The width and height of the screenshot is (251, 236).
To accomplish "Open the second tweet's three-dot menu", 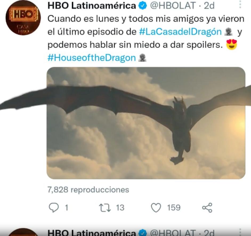I will click(x=240, y=232).
